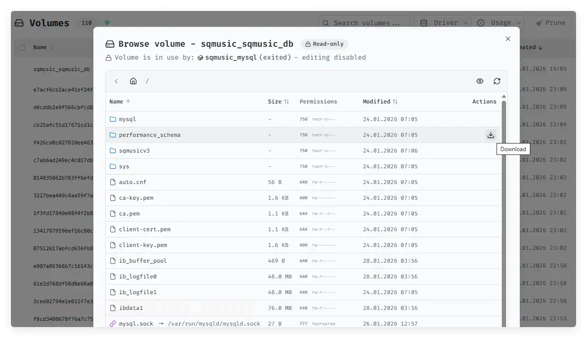Click the Search volumes input field
The image size is (587, 338).
[x=366, y=23]
